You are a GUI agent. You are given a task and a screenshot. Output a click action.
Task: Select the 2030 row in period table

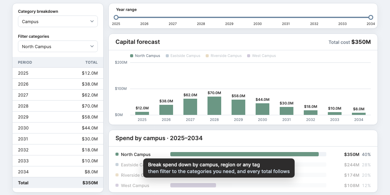pos(58,128)
